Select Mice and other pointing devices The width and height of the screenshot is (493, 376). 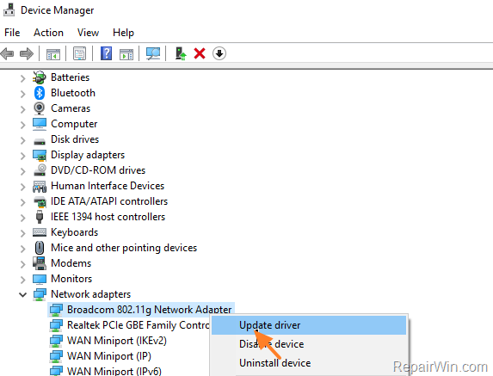click(x=124, y=248)
